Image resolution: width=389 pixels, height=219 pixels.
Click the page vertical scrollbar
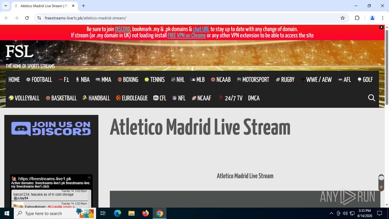(x=387, y=67)
